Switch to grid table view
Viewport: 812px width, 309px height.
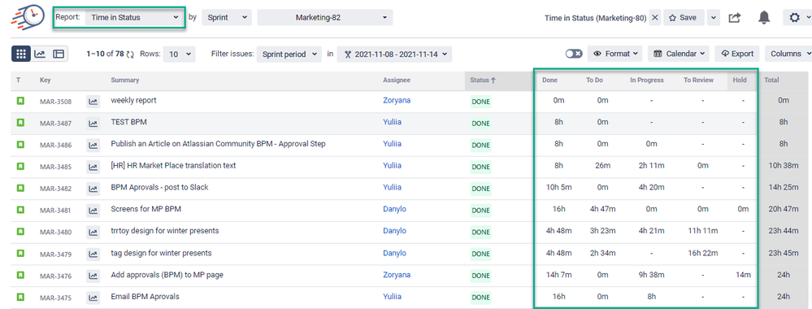click(21, 54)
